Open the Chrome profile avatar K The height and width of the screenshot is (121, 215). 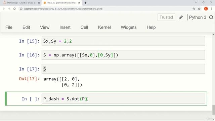(x=206, y=9)
